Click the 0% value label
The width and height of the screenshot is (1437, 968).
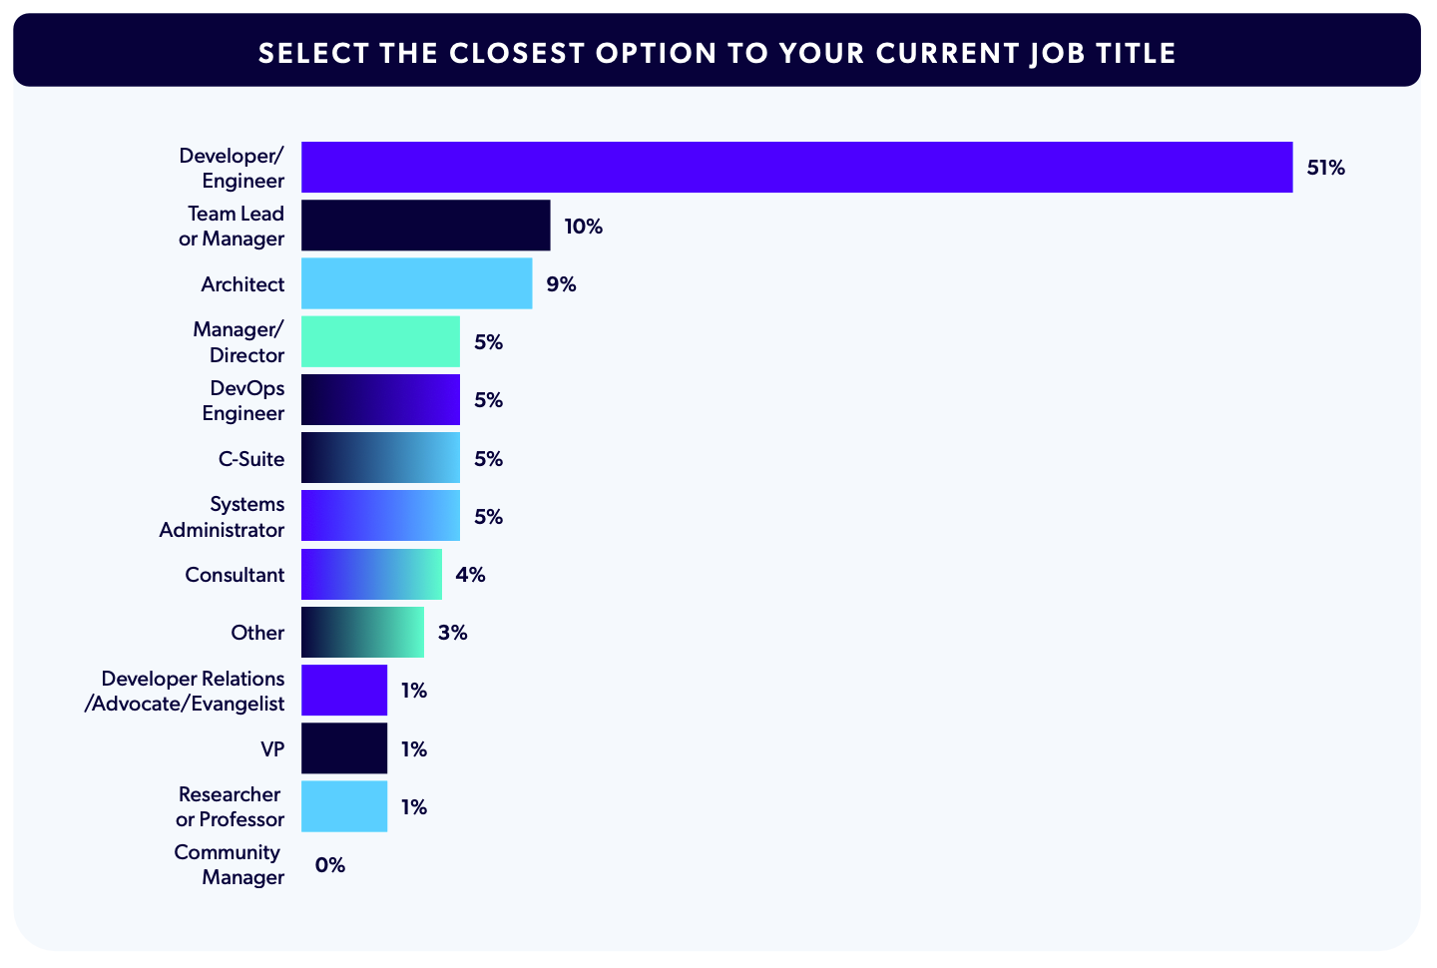[x=329, y=865]
